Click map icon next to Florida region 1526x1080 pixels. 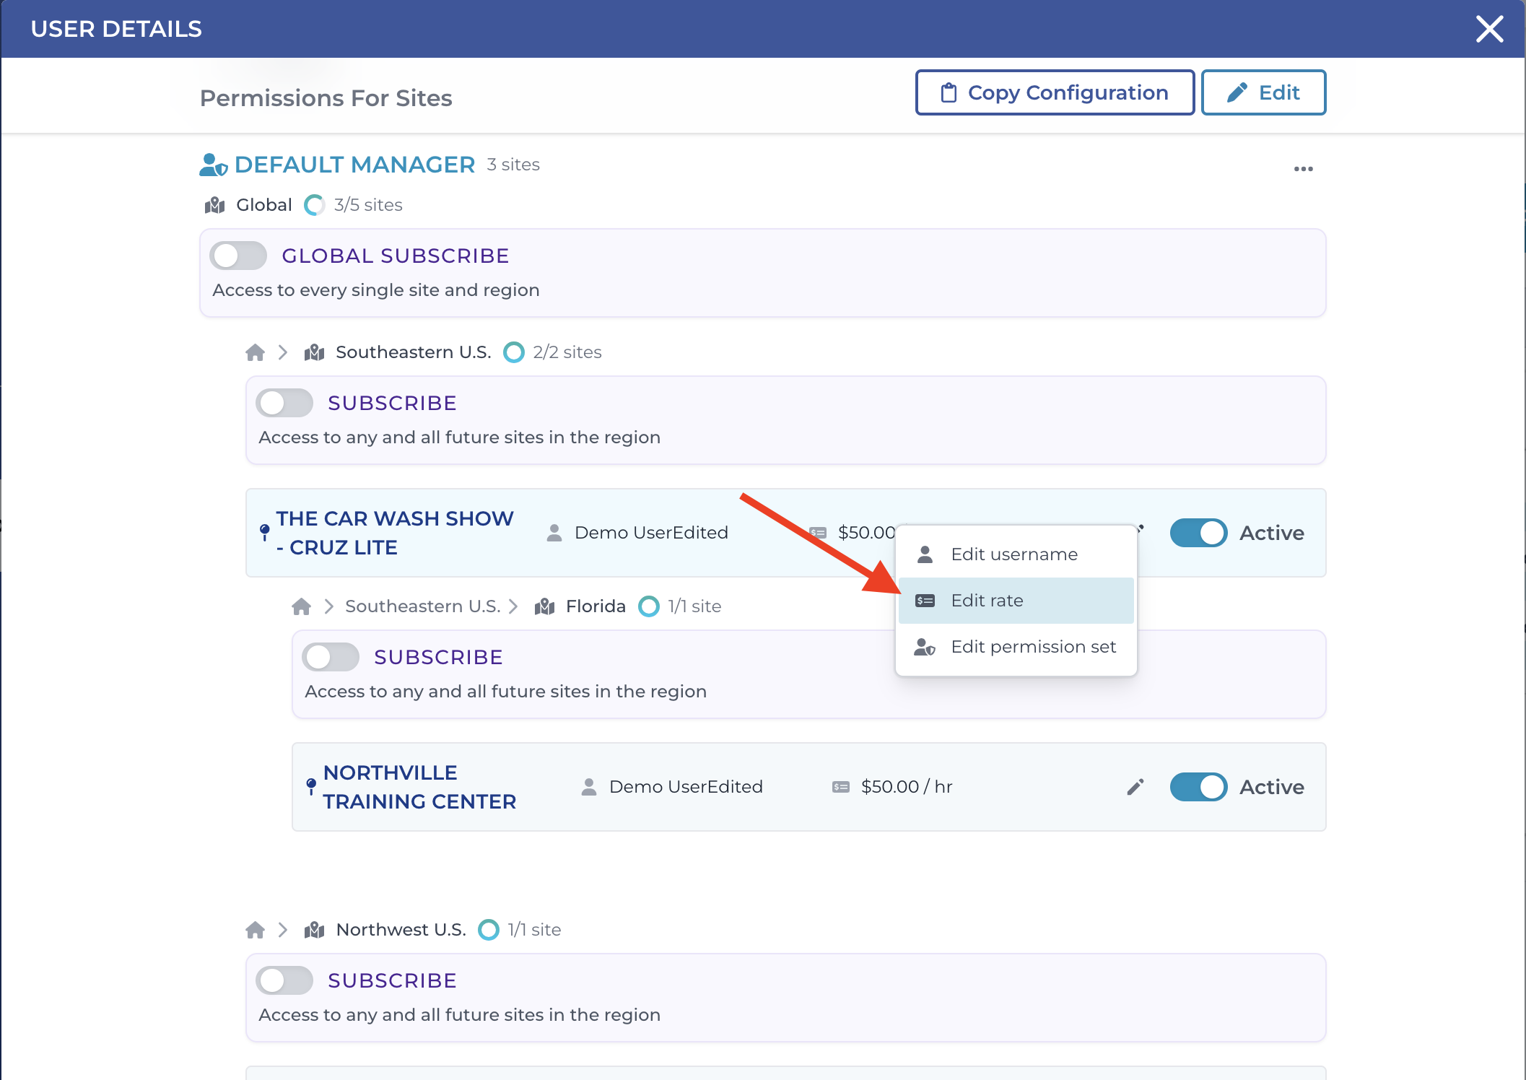pyautogui.click(x=544, y=606)
